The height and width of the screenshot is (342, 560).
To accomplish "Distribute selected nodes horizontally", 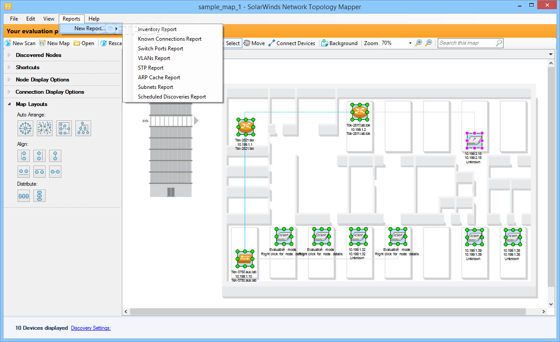I will (x=24, y=196).
